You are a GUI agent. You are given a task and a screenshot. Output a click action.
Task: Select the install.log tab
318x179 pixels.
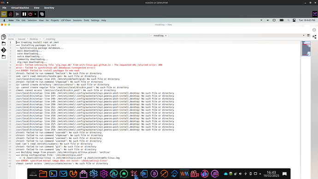tap(159, 36)
